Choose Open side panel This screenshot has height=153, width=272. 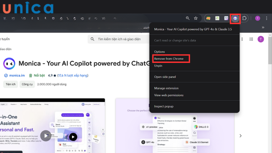[x=194, y=77]
